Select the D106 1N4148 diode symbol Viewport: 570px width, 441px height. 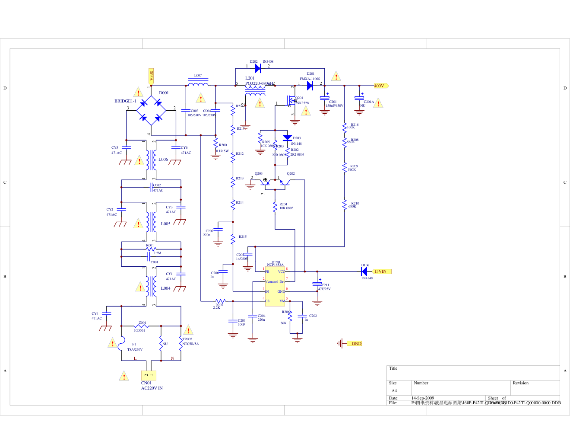pos(364,272)
